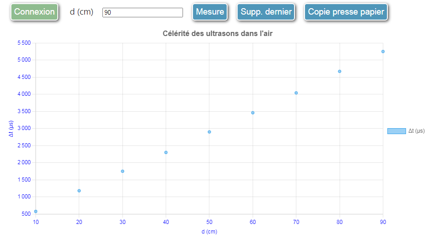The width and height of the screenshot is (432, 239).
Task: Click the Δt (µs) y-axis title
Action: point(11,129)
